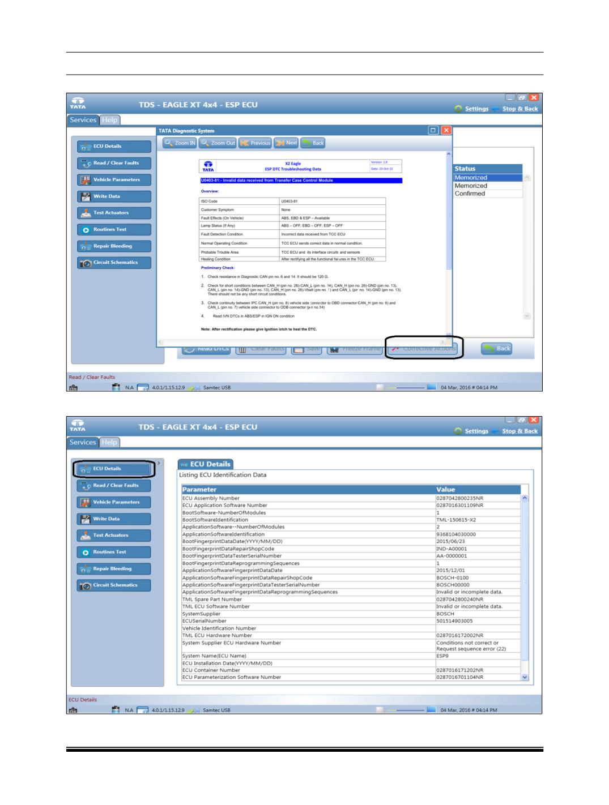This screenshot has width=609, height=805.
Task: Click the Value column header
Action: (478, 490)
